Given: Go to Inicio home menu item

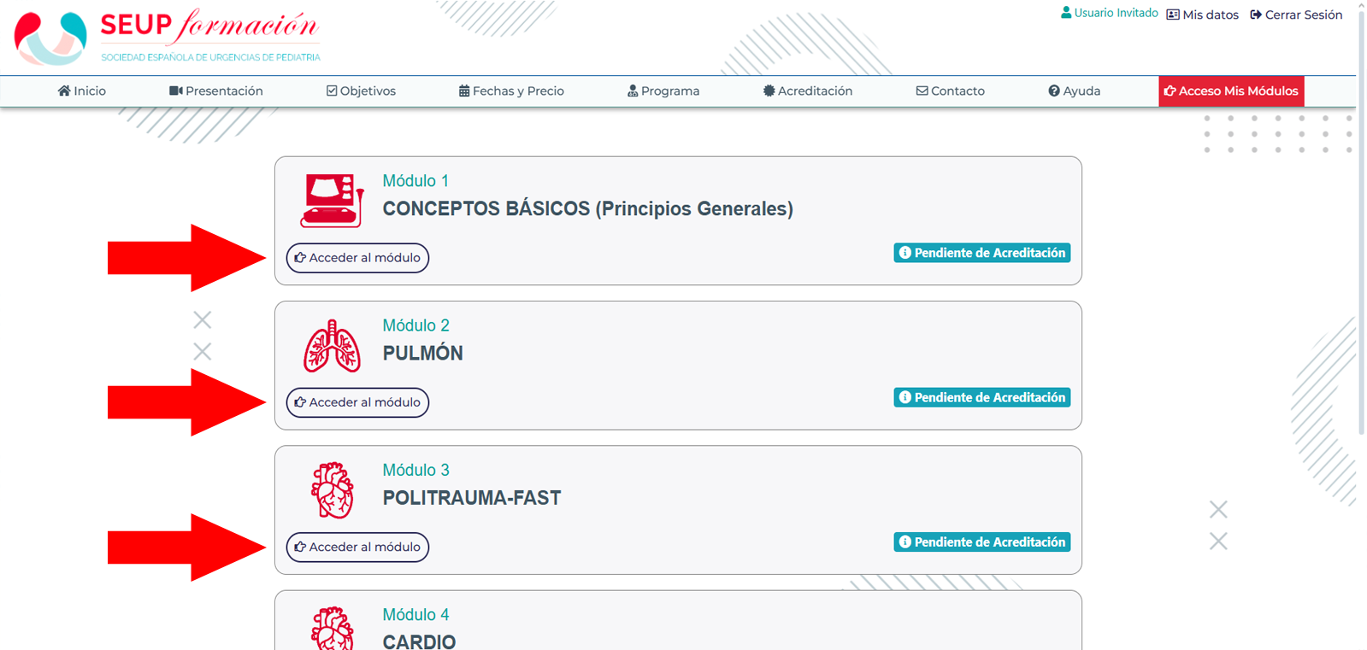Looking at the screenshot, I should pos(82,91).
